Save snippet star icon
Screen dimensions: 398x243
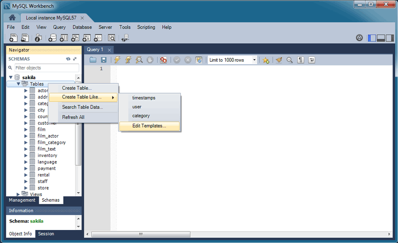pyautogui.click(x=266, y=60)
